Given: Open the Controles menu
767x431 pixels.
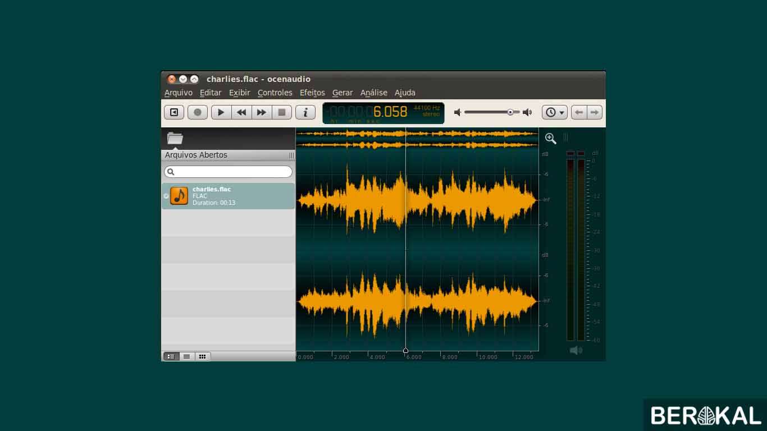Looking at the screenshot, I should 275,93.
